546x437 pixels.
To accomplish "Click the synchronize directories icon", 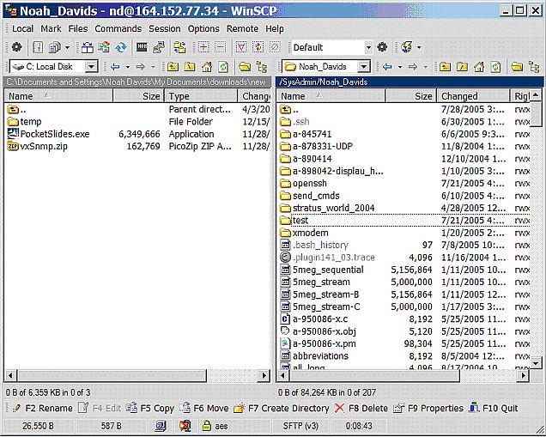I will click(x=121, y=47).
